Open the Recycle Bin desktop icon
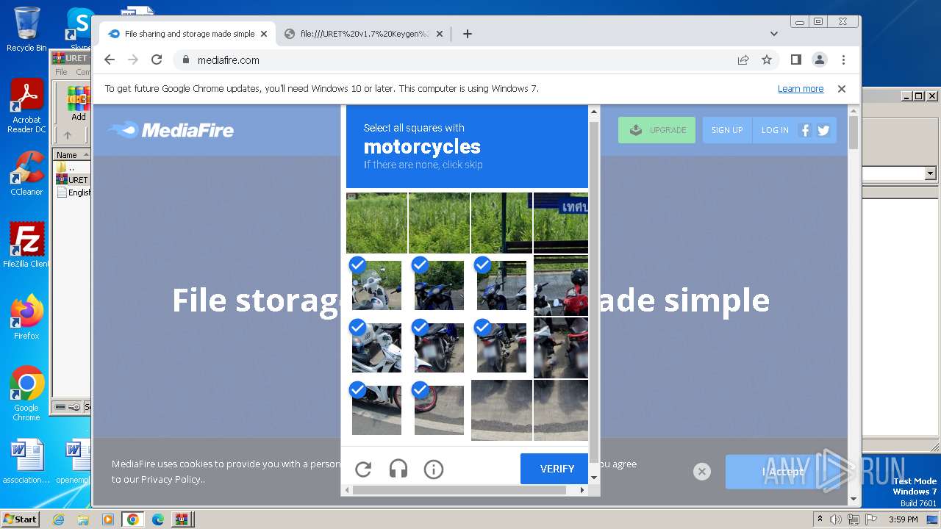 tap(26, 29)
